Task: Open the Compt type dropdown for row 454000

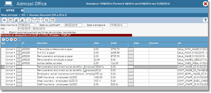Action: pos(10,53)
